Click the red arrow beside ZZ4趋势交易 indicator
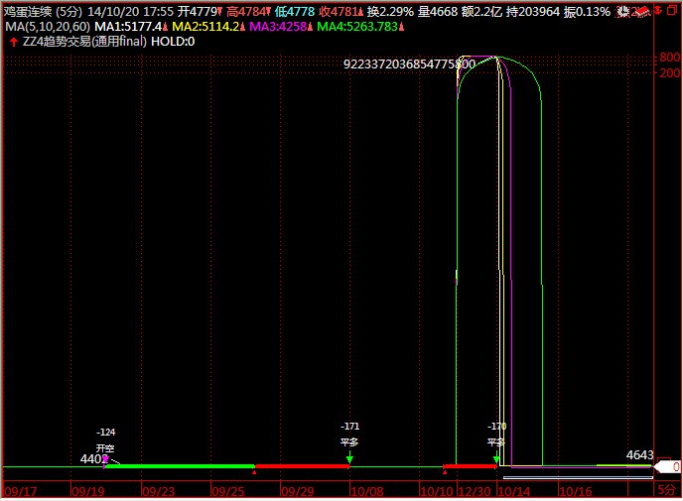The height and width of the screenshot is (501, 683). tap(12, 43)
